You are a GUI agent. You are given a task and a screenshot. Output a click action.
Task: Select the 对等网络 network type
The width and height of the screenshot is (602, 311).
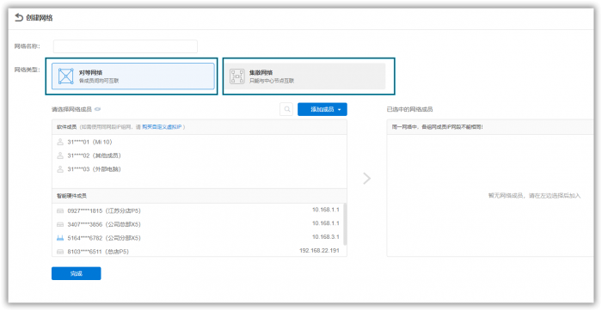[132, 76]
